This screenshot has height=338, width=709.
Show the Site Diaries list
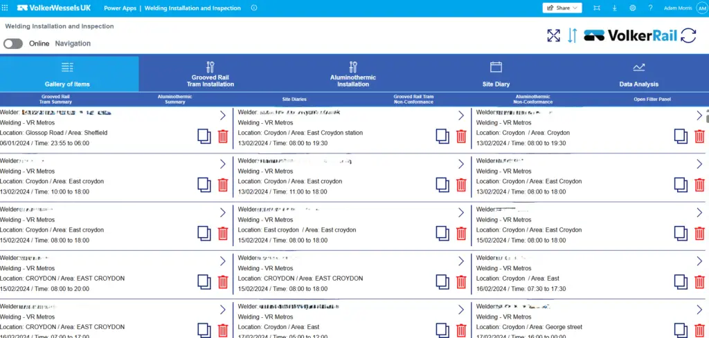294,100
